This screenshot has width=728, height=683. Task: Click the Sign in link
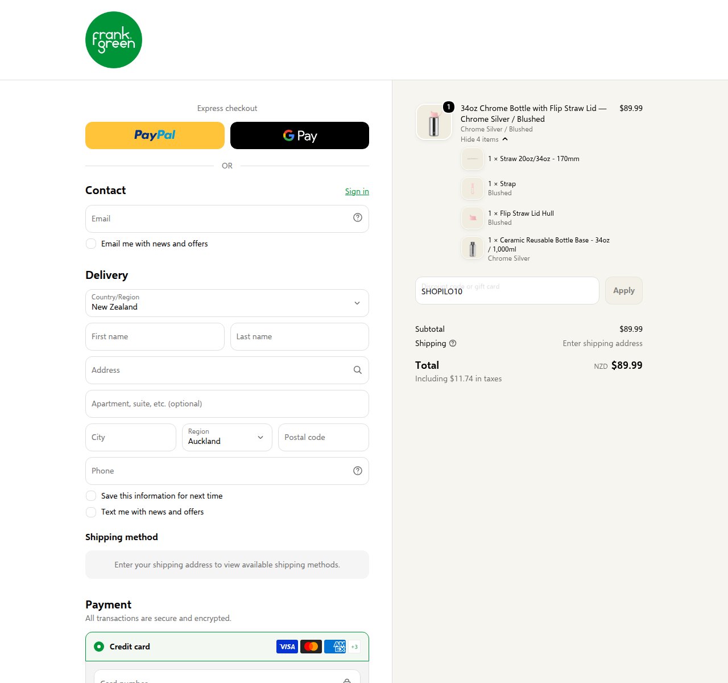point(357,191)
